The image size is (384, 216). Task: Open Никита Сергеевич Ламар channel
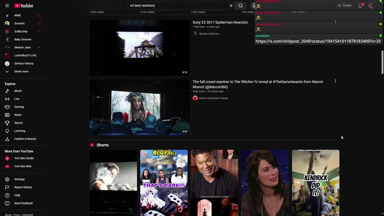pos(213,98)
